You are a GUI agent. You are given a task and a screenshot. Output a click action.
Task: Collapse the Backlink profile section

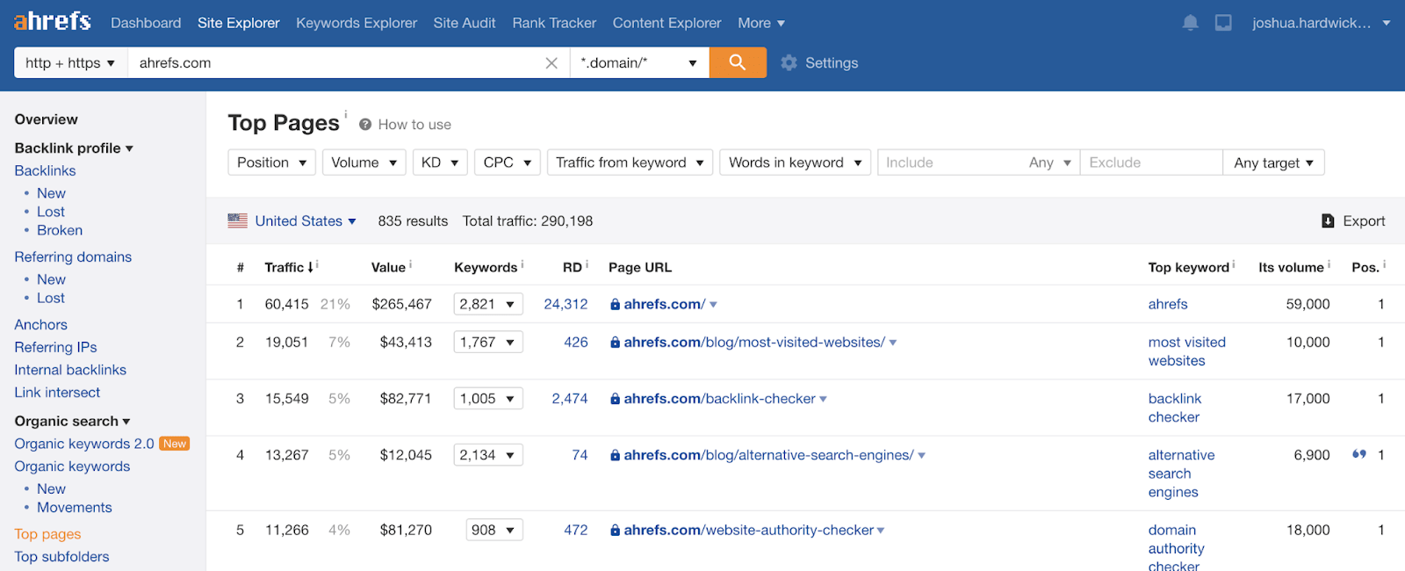[74, 148]
